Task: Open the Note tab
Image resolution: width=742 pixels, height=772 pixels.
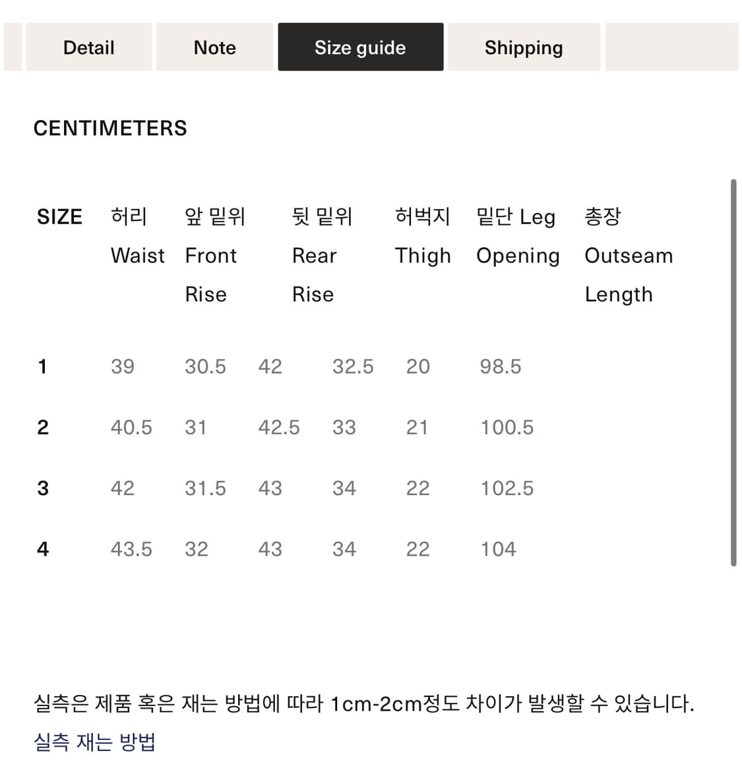Action: [214, 47]
